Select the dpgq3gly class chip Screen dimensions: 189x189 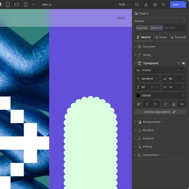(x=142, y=28)
